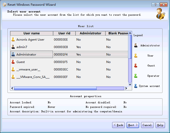Click the No password required label
The image size is (170, 133).
(101, 107)
